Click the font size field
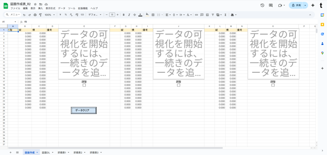 (x=112, y=15)
